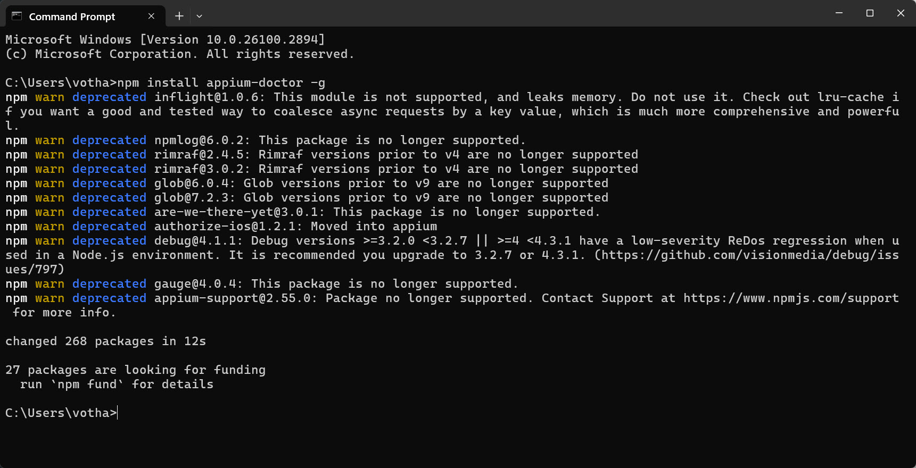This screenshot has height=468, width=916.
Task: Click the appium-support@2.55.0 warning line
Action: coord(452,305)
